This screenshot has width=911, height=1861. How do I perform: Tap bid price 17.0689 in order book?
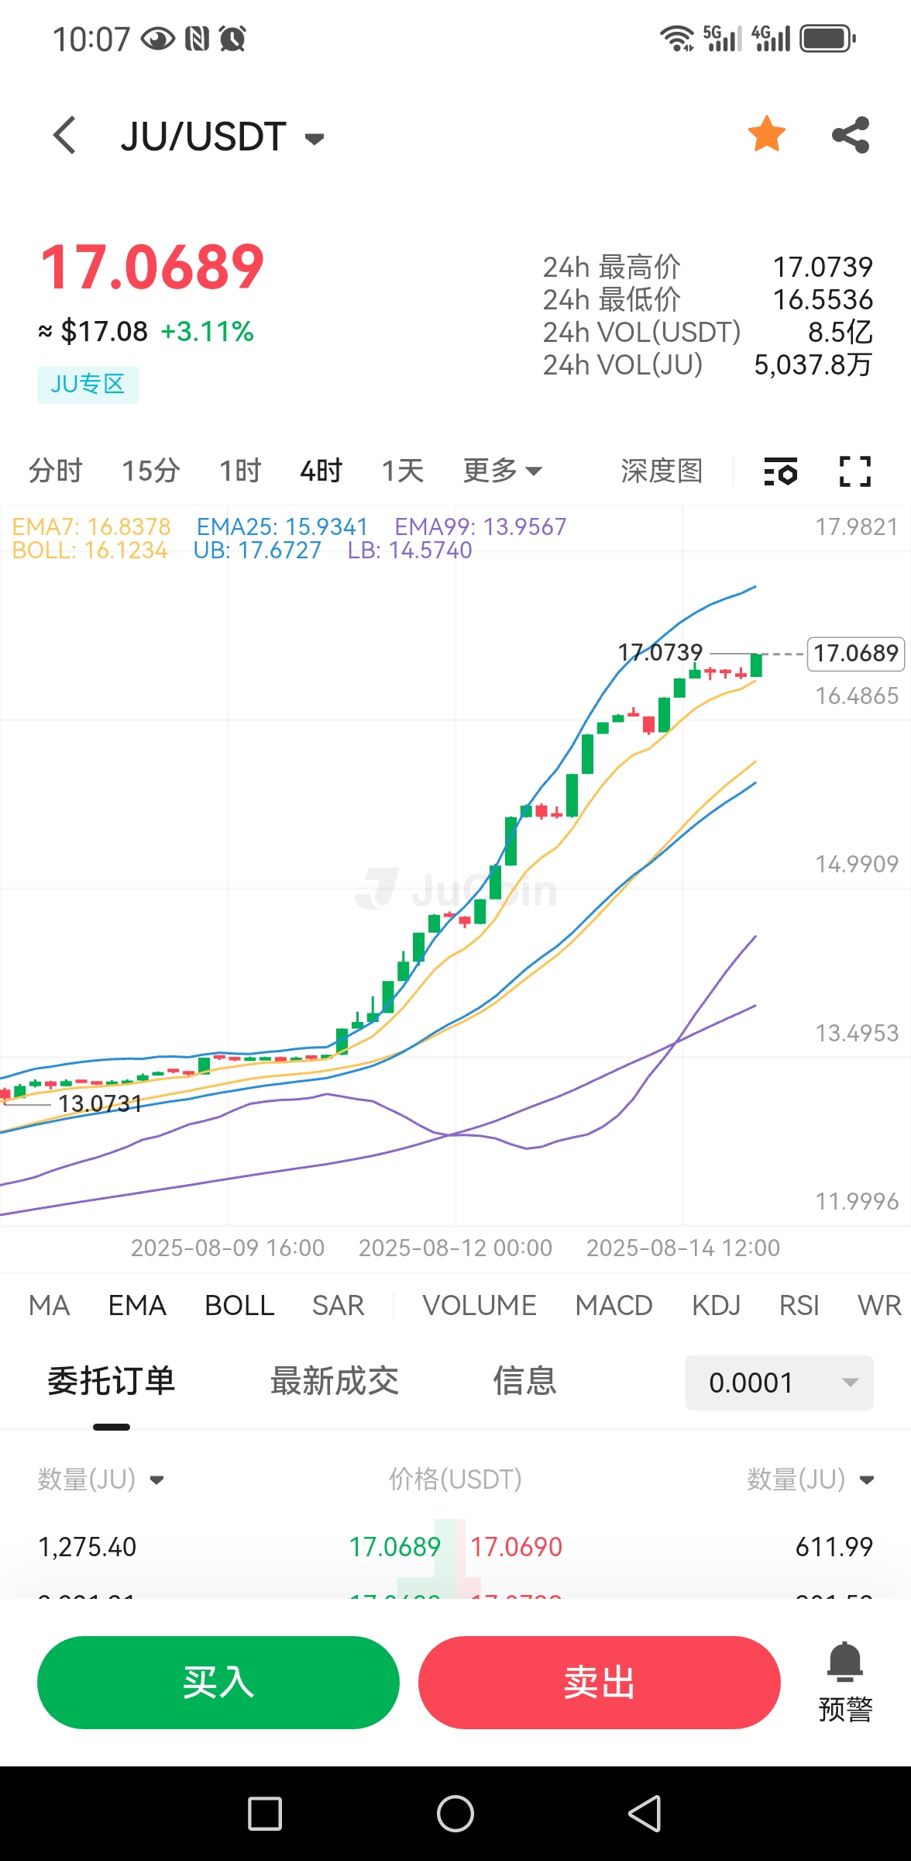tap(395, 1547)
